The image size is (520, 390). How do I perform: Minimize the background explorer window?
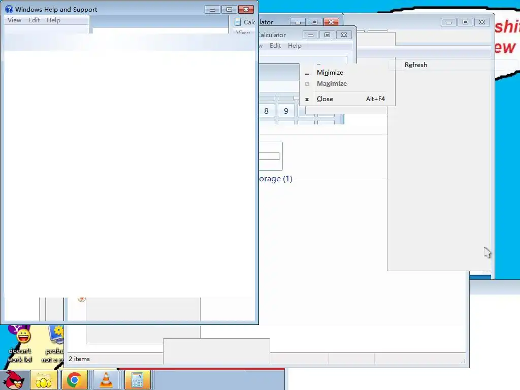[x=448, y=22]
